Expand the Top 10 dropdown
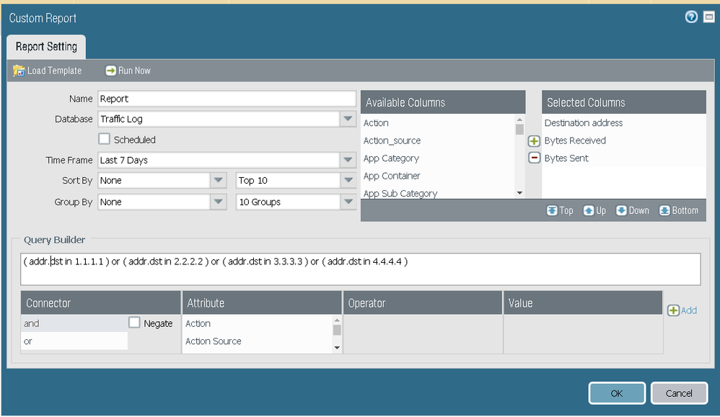This screenshot has height=417, width=720. coord(348,181)
